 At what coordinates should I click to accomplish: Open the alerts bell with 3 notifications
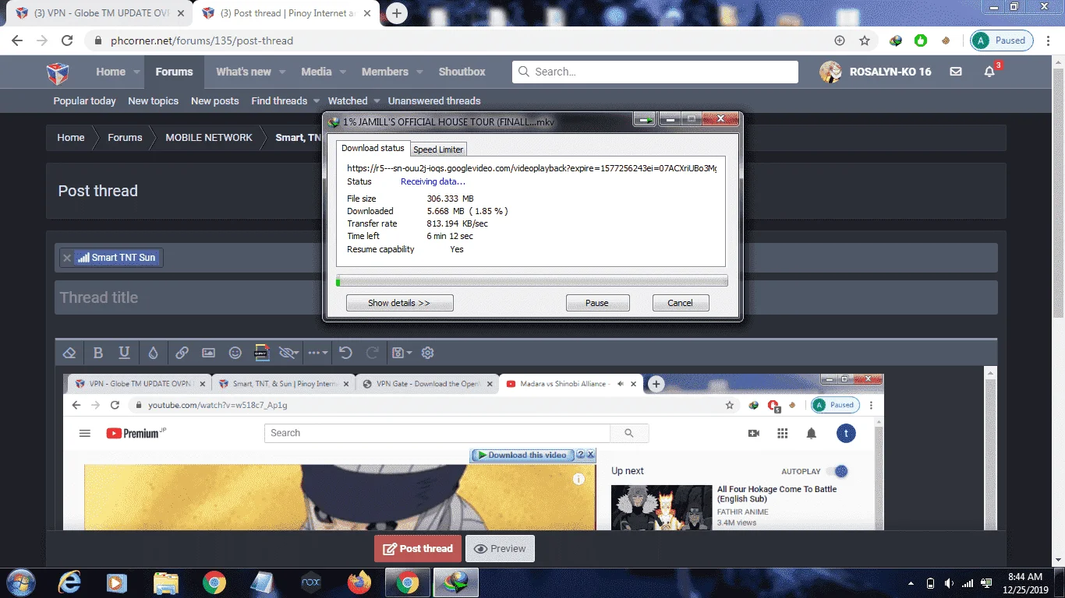(990, 72)
